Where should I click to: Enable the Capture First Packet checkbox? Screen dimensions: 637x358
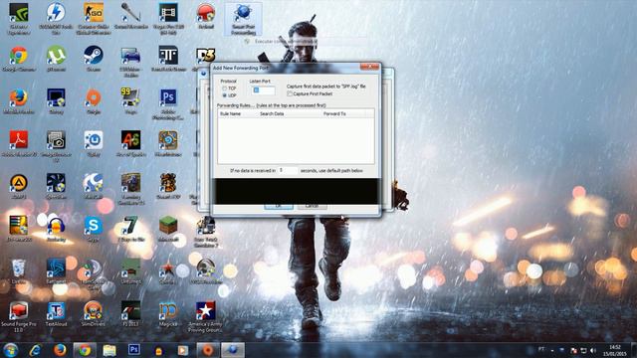tap(290, 93)
